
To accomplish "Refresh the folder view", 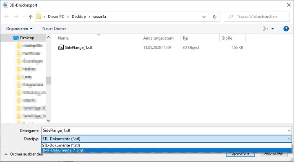I will click(x=214, y=17).
